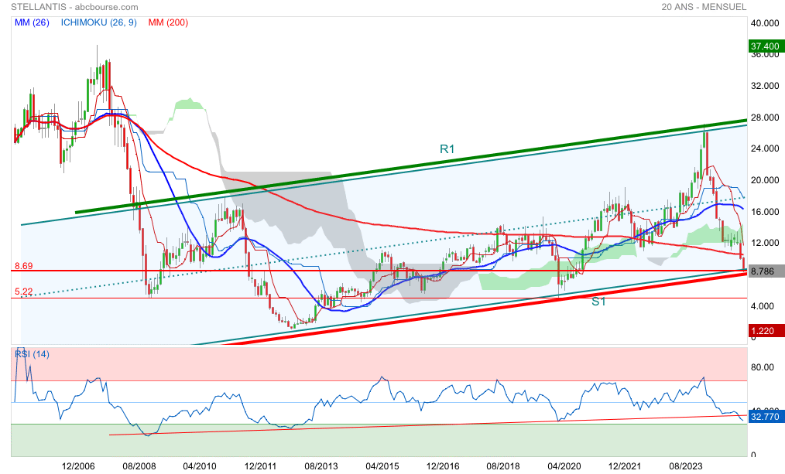Click the 12.000 price axis label

point(765,243)
